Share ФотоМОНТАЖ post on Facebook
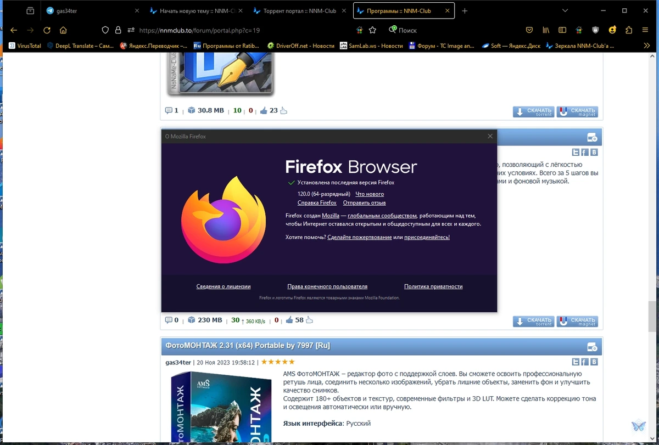 pos(585,362)
